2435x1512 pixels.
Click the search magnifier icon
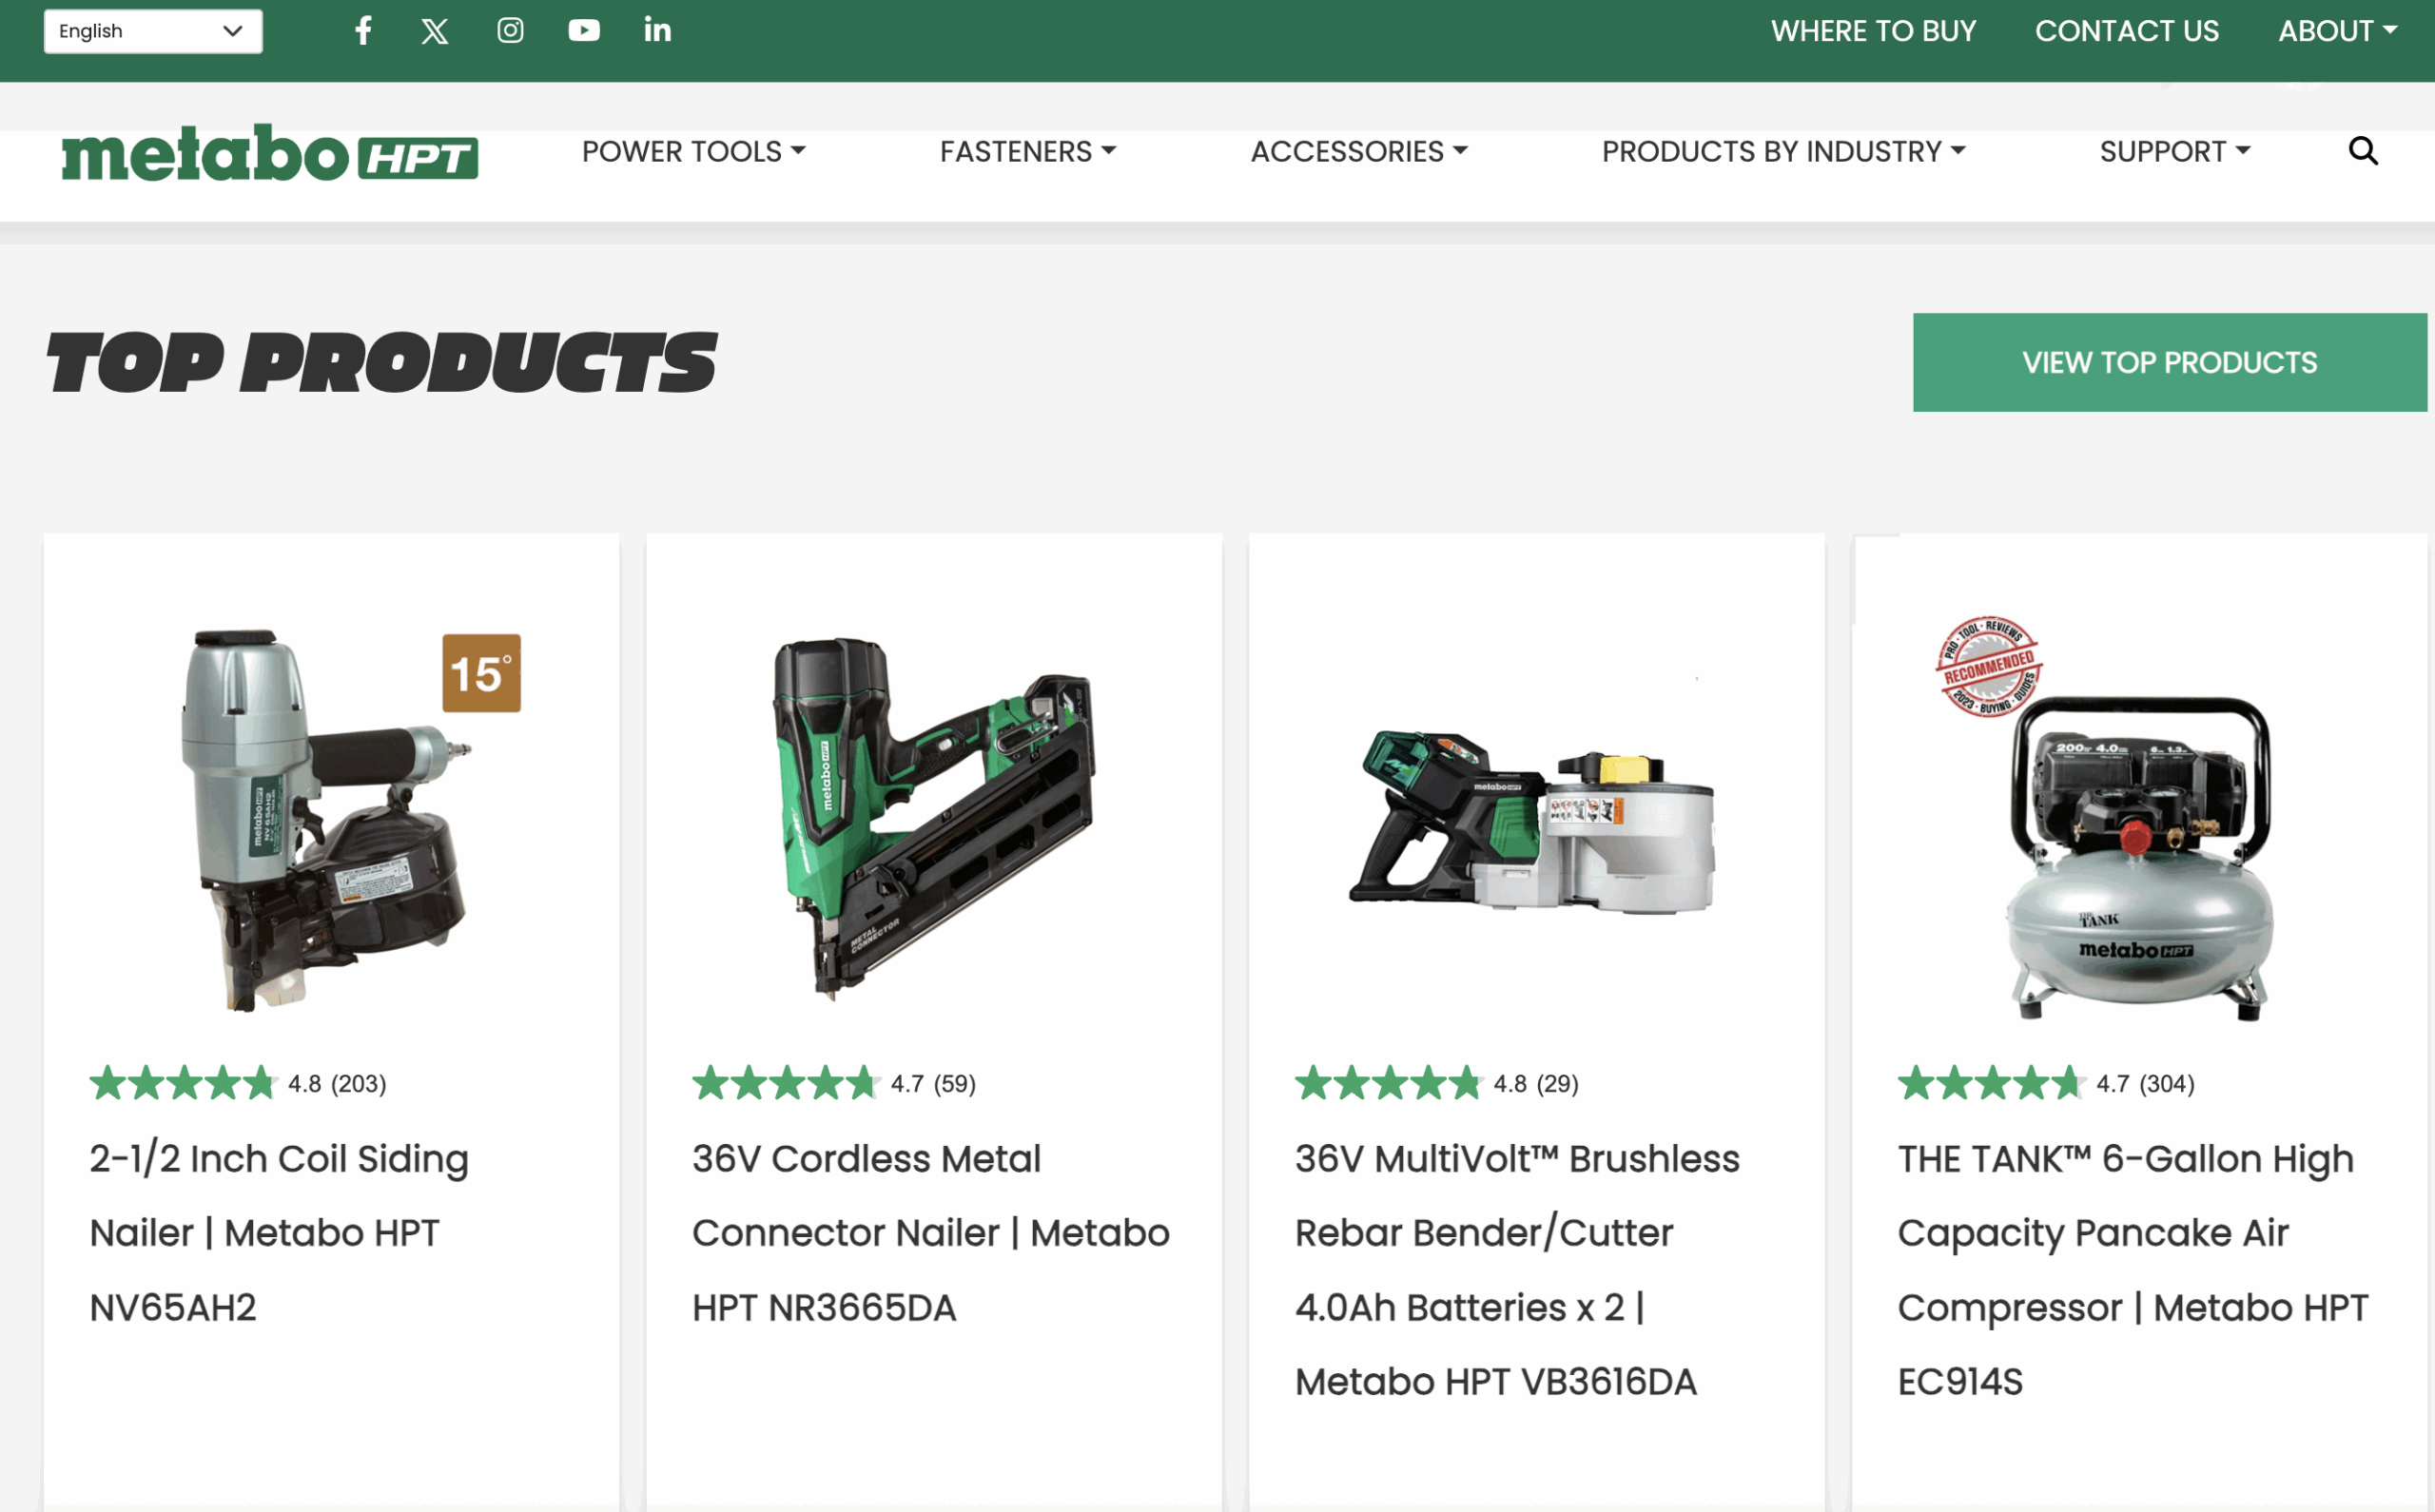coord(2363,151)
